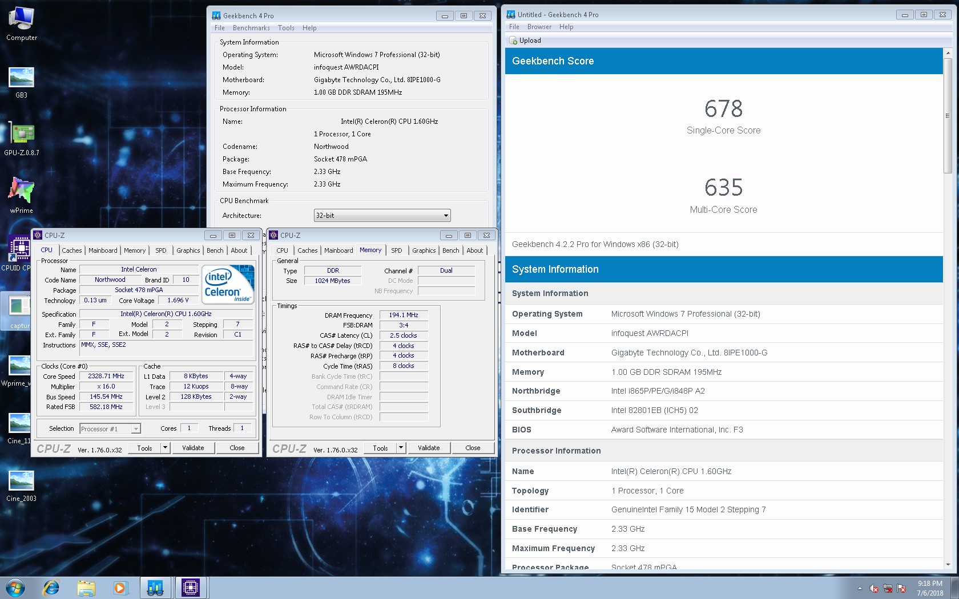
Task: Click the BIOS Award Software row
Action: click(x=724, y=430)
